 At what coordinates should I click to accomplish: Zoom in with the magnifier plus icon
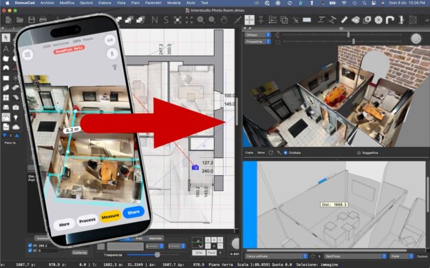pyautogui.click(x=201, y=20)
